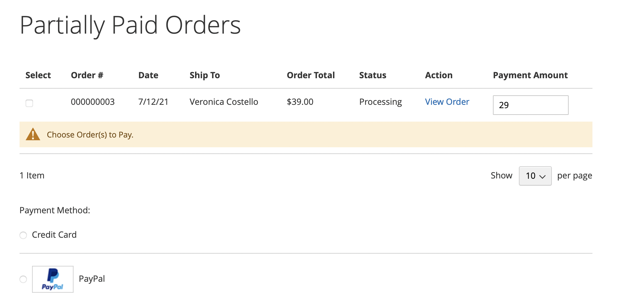The height and width of the screenshot is (308, 619).
Task: Click the Ship To column header
Action: coord(205,75)
